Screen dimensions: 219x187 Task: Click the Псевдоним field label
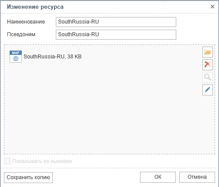[x=21, y=34]
